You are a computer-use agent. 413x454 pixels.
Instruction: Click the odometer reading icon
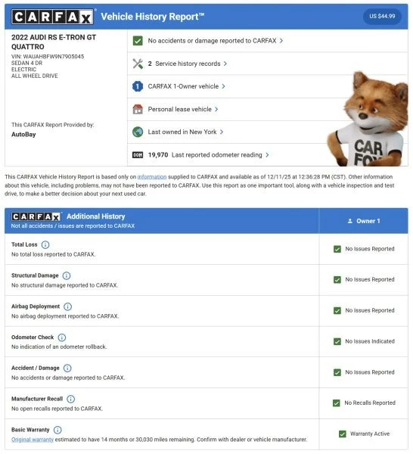point(138,155)
